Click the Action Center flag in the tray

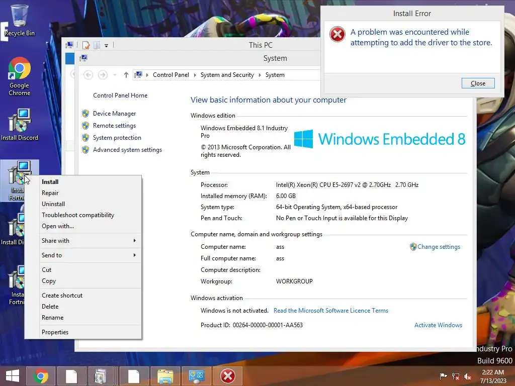tap(444, 376)
